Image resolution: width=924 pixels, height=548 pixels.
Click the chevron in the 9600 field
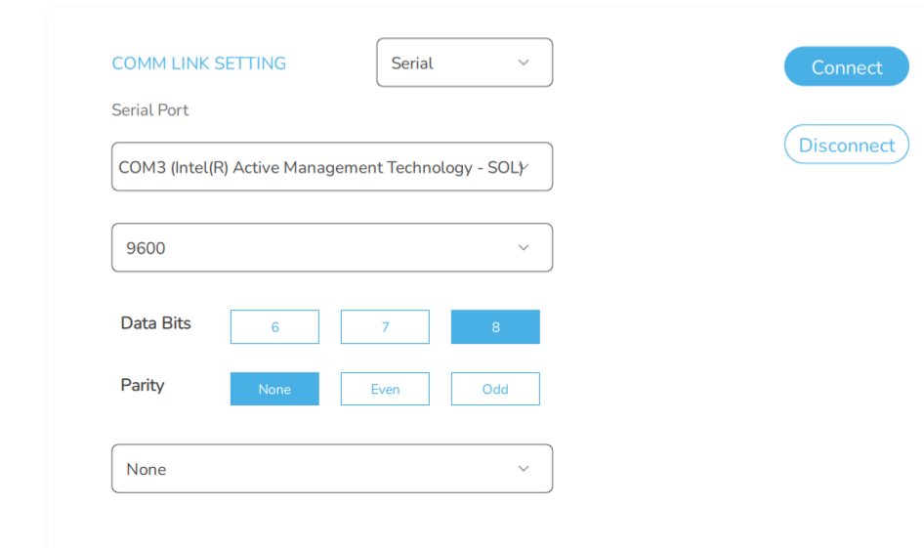[524, 248]
